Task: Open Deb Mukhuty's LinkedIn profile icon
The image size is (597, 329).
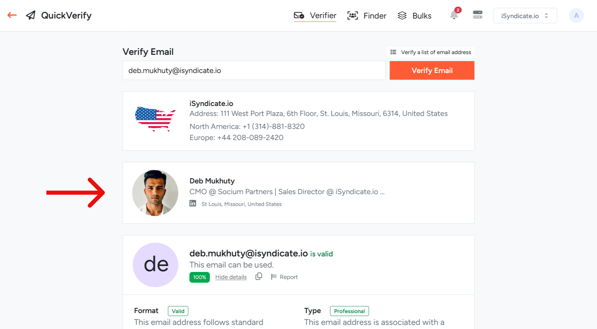Action: click(193, 203)
